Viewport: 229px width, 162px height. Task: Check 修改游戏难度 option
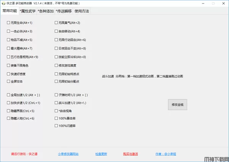pos(56,66)
